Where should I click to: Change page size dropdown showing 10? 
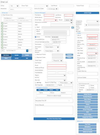tap(3, 51)
